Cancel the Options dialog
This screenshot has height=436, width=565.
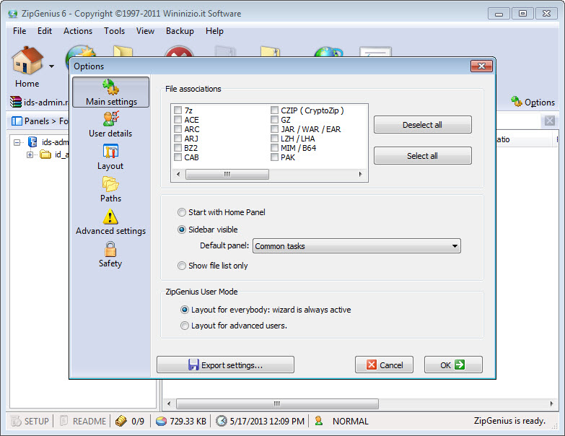[x=384, y=365]
